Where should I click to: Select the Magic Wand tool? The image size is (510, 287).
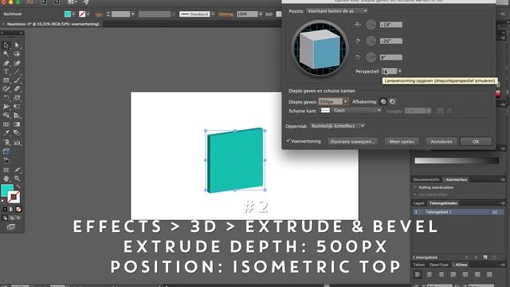[6, 53]
